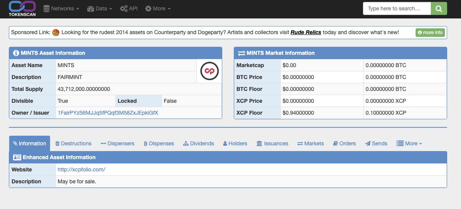Image resolution: width=461 pixels, height=209 pixels.
Task: Open the Rude Relics sponsored link
Action: coord(306,33)
